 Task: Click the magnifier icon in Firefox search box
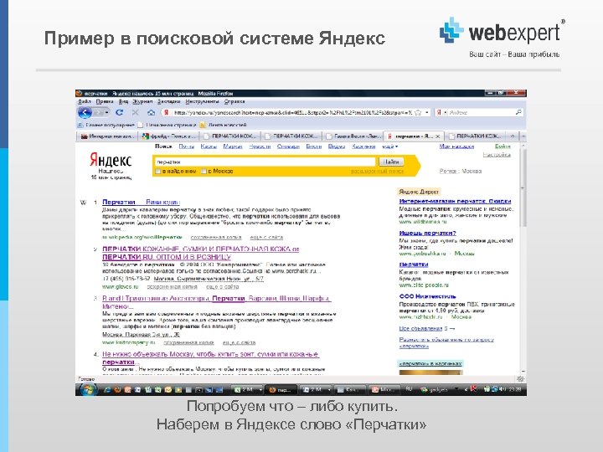pos(518,112)
